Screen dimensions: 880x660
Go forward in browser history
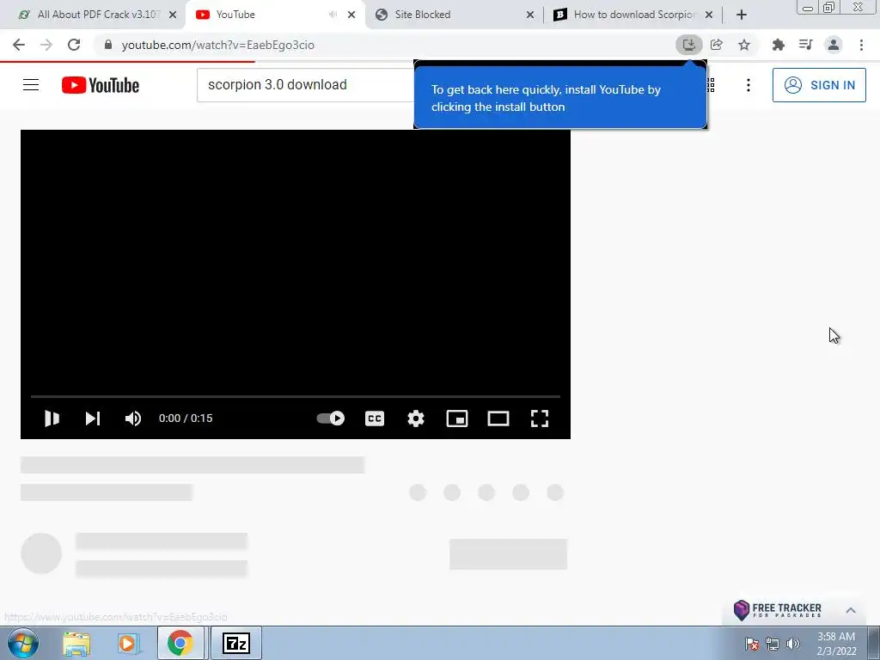coord(46,45)
